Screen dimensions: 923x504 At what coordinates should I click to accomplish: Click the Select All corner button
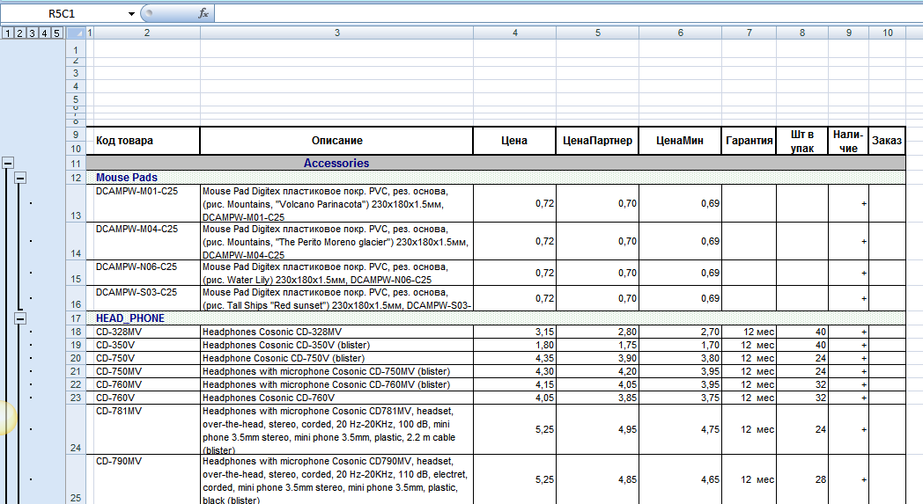[76, 33]
